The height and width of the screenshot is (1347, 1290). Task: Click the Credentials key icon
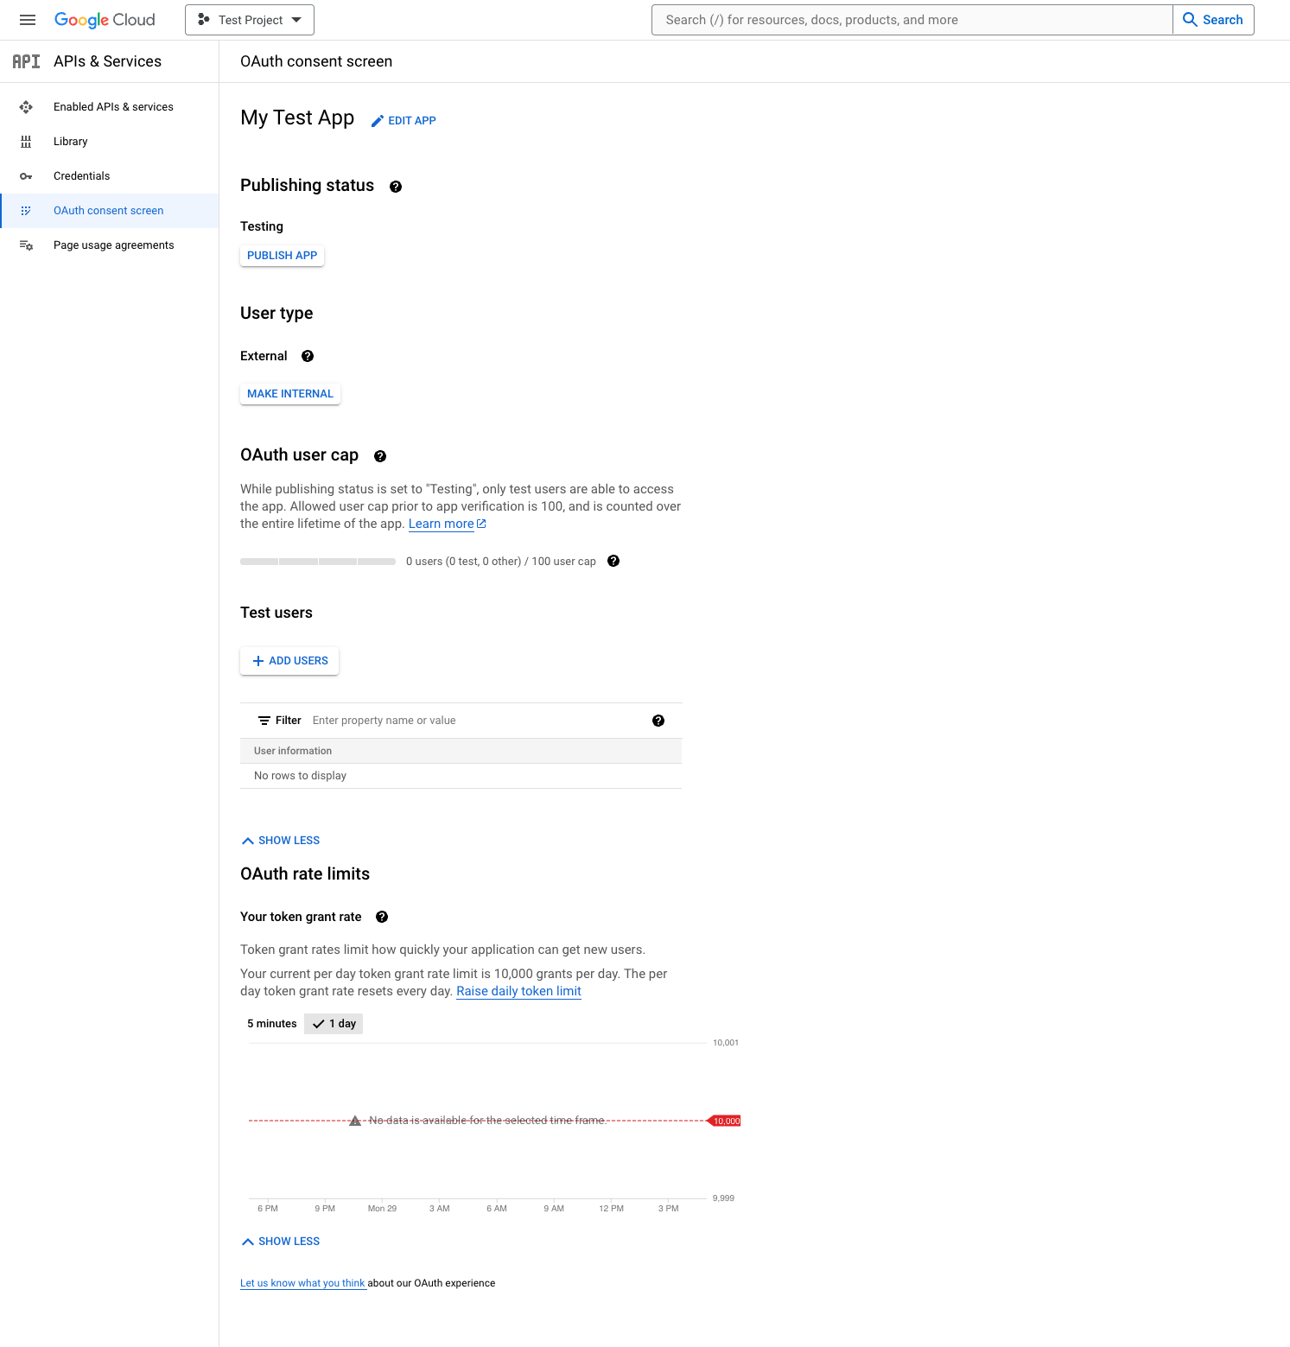click(26, 176)
